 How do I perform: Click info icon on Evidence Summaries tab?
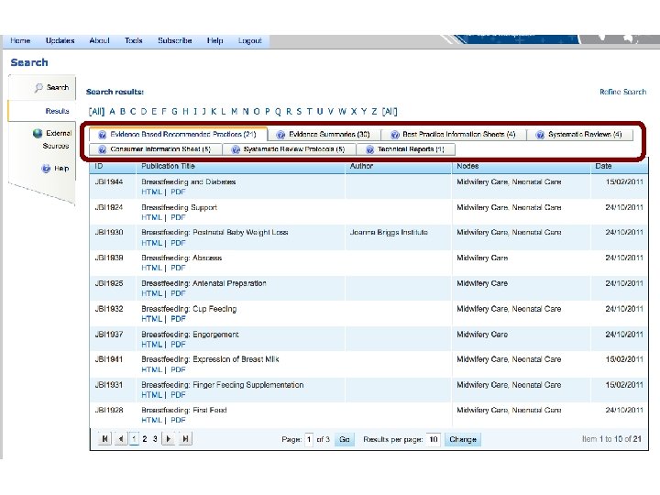(280, 135)
